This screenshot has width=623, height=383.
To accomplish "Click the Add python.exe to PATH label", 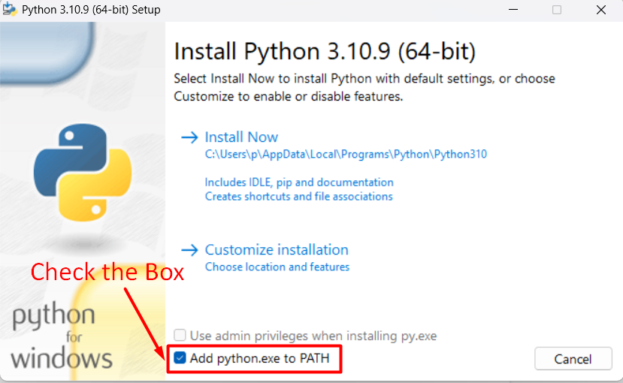I will coord(260,358).
